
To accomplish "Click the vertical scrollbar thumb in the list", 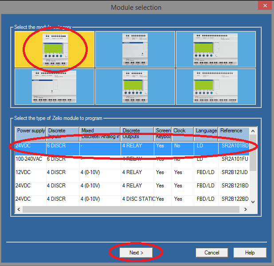I will point(253,153).
